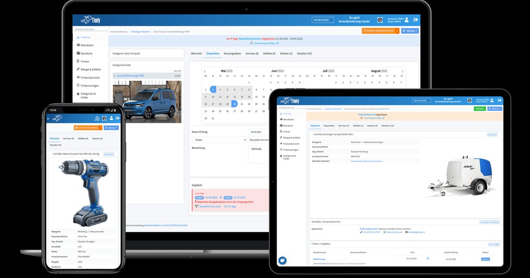Open the Disposition tab on the tablet
This screenshot has width=530, height=278.
329,126
